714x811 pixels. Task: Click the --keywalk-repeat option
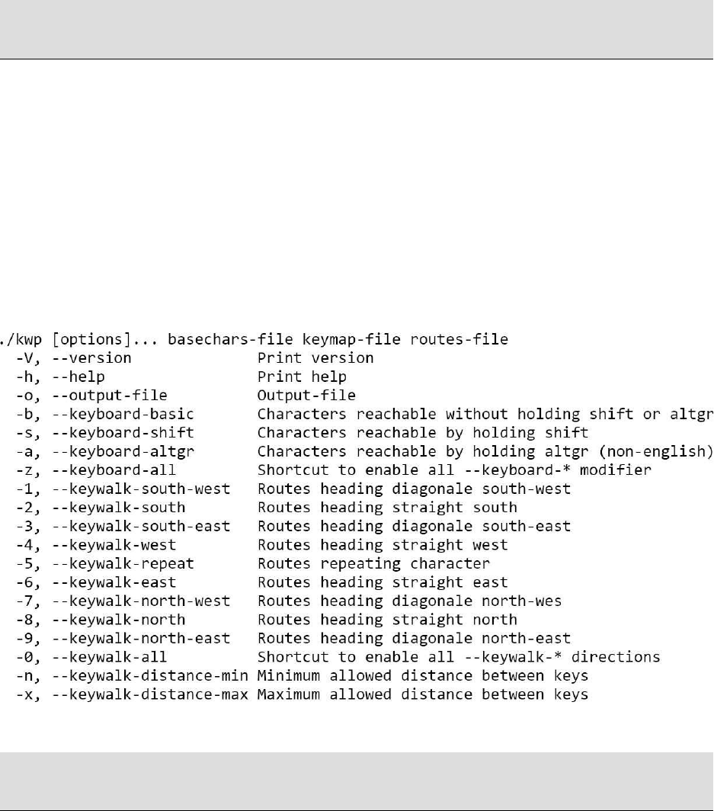click(123, 563)
